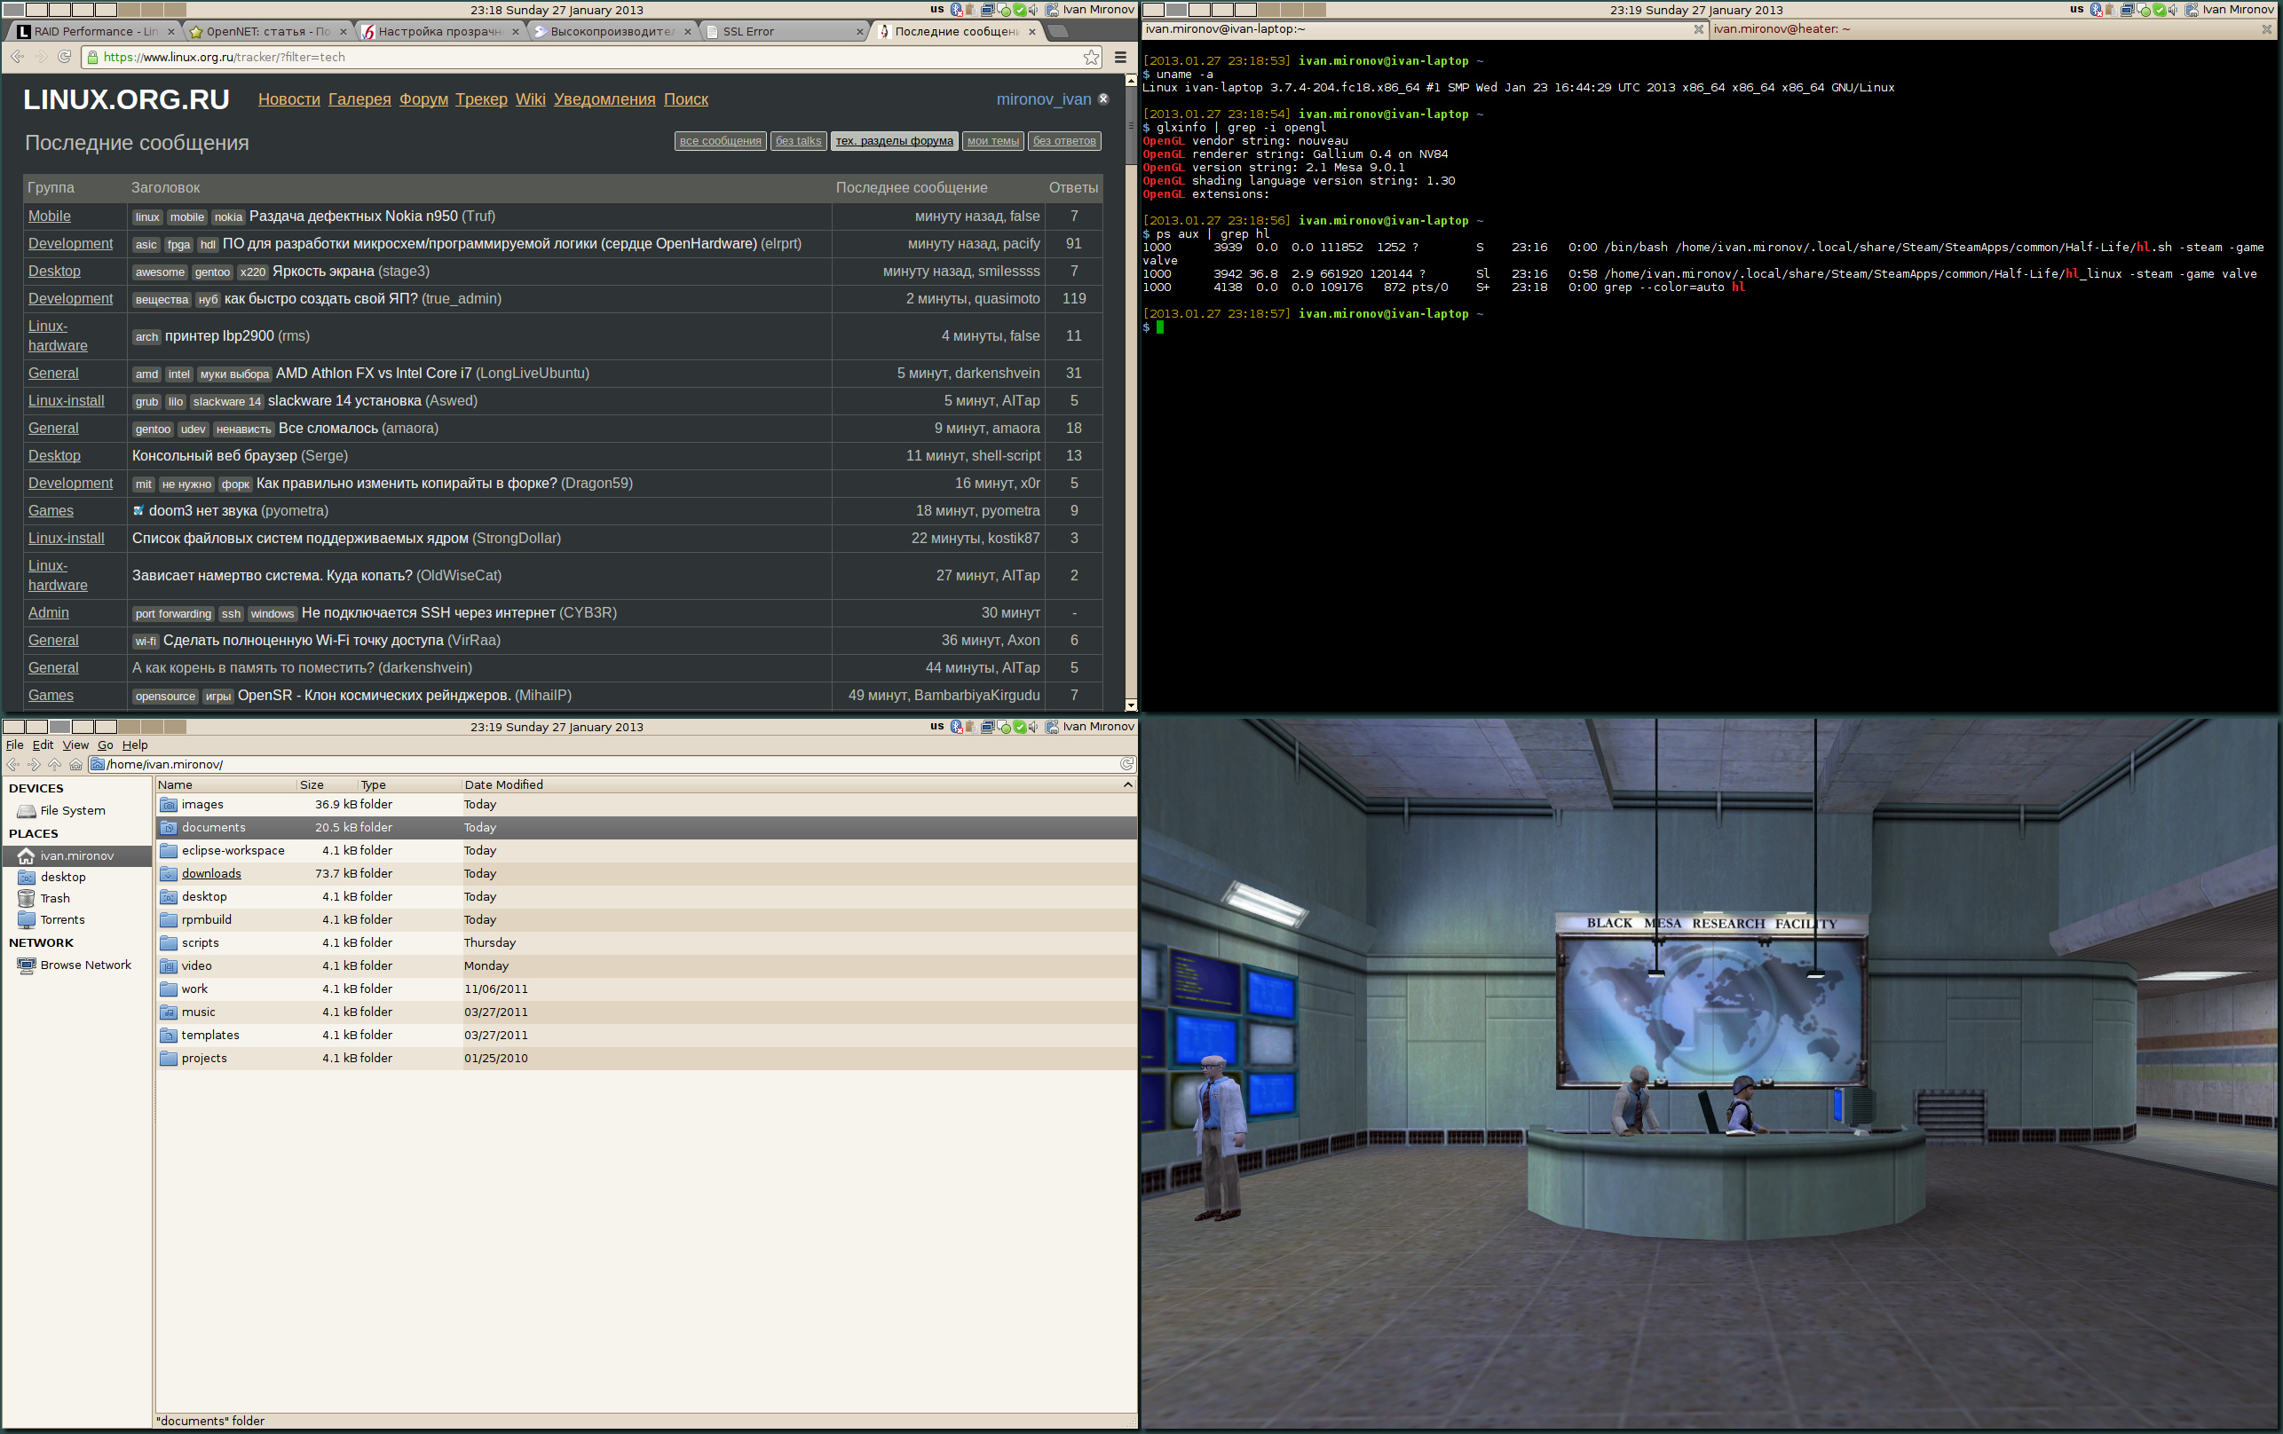This screenshot has height=1434, width=2283.
Task: Close the RAID Performance tab
Action: [170, 31]
